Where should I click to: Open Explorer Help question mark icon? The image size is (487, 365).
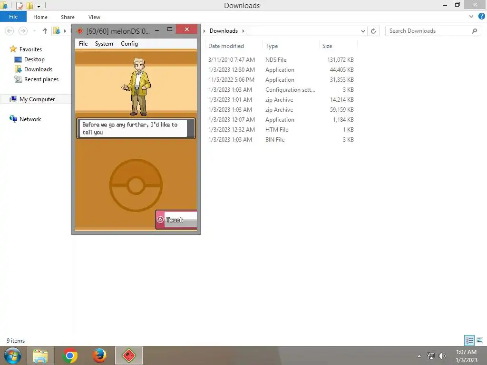482,17
